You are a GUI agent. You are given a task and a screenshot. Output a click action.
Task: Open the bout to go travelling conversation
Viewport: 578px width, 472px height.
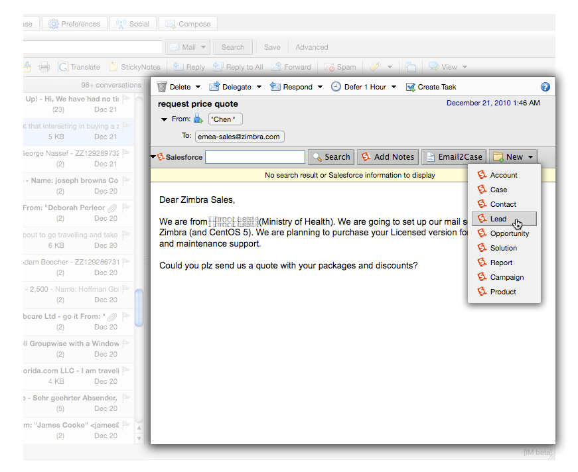coord(78,240)
